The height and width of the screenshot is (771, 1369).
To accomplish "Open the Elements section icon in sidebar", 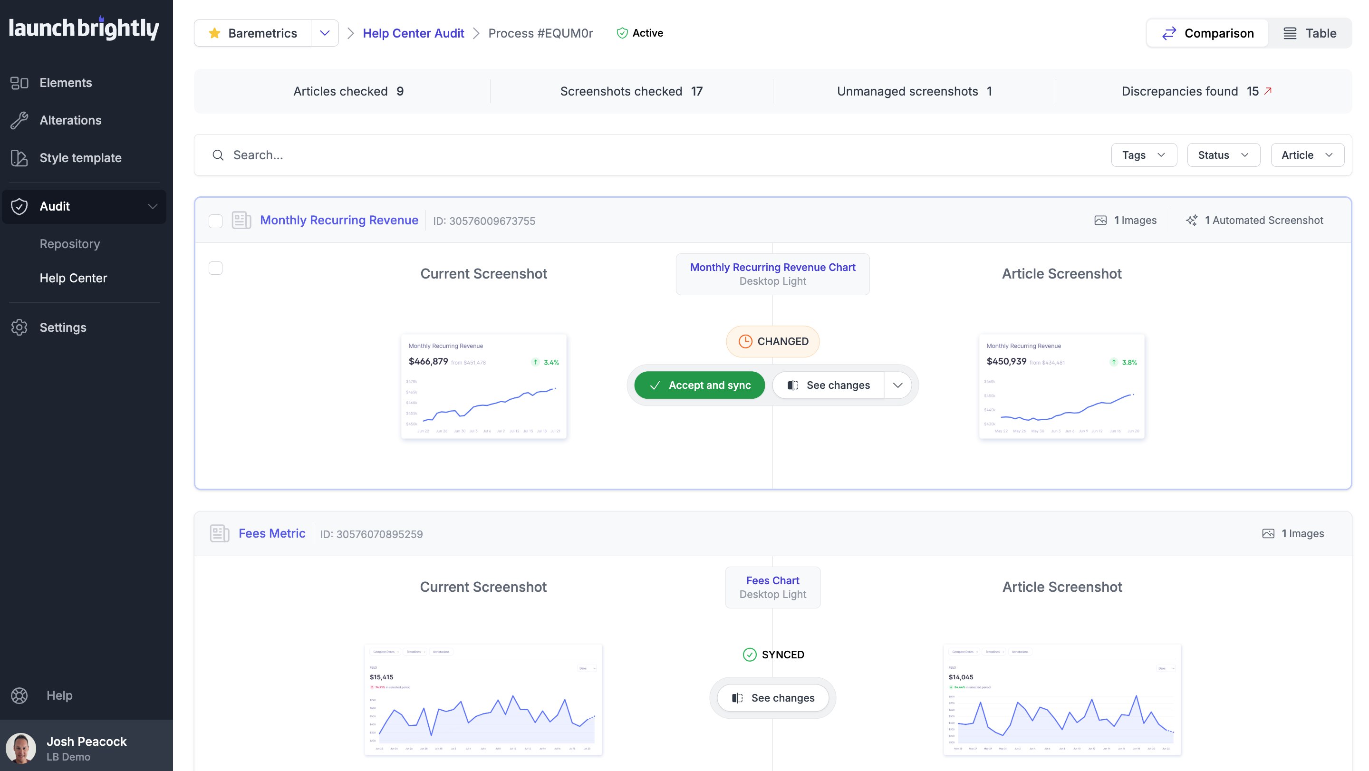I will tap(19, 83).
